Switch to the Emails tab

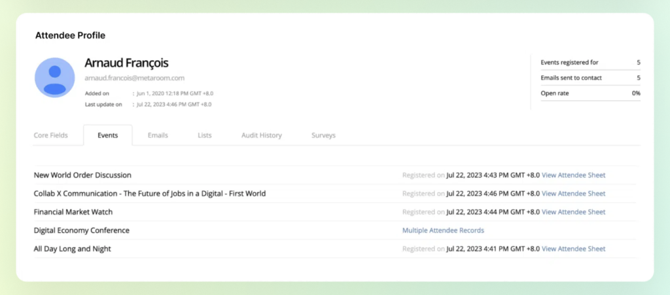click(158, 135)
